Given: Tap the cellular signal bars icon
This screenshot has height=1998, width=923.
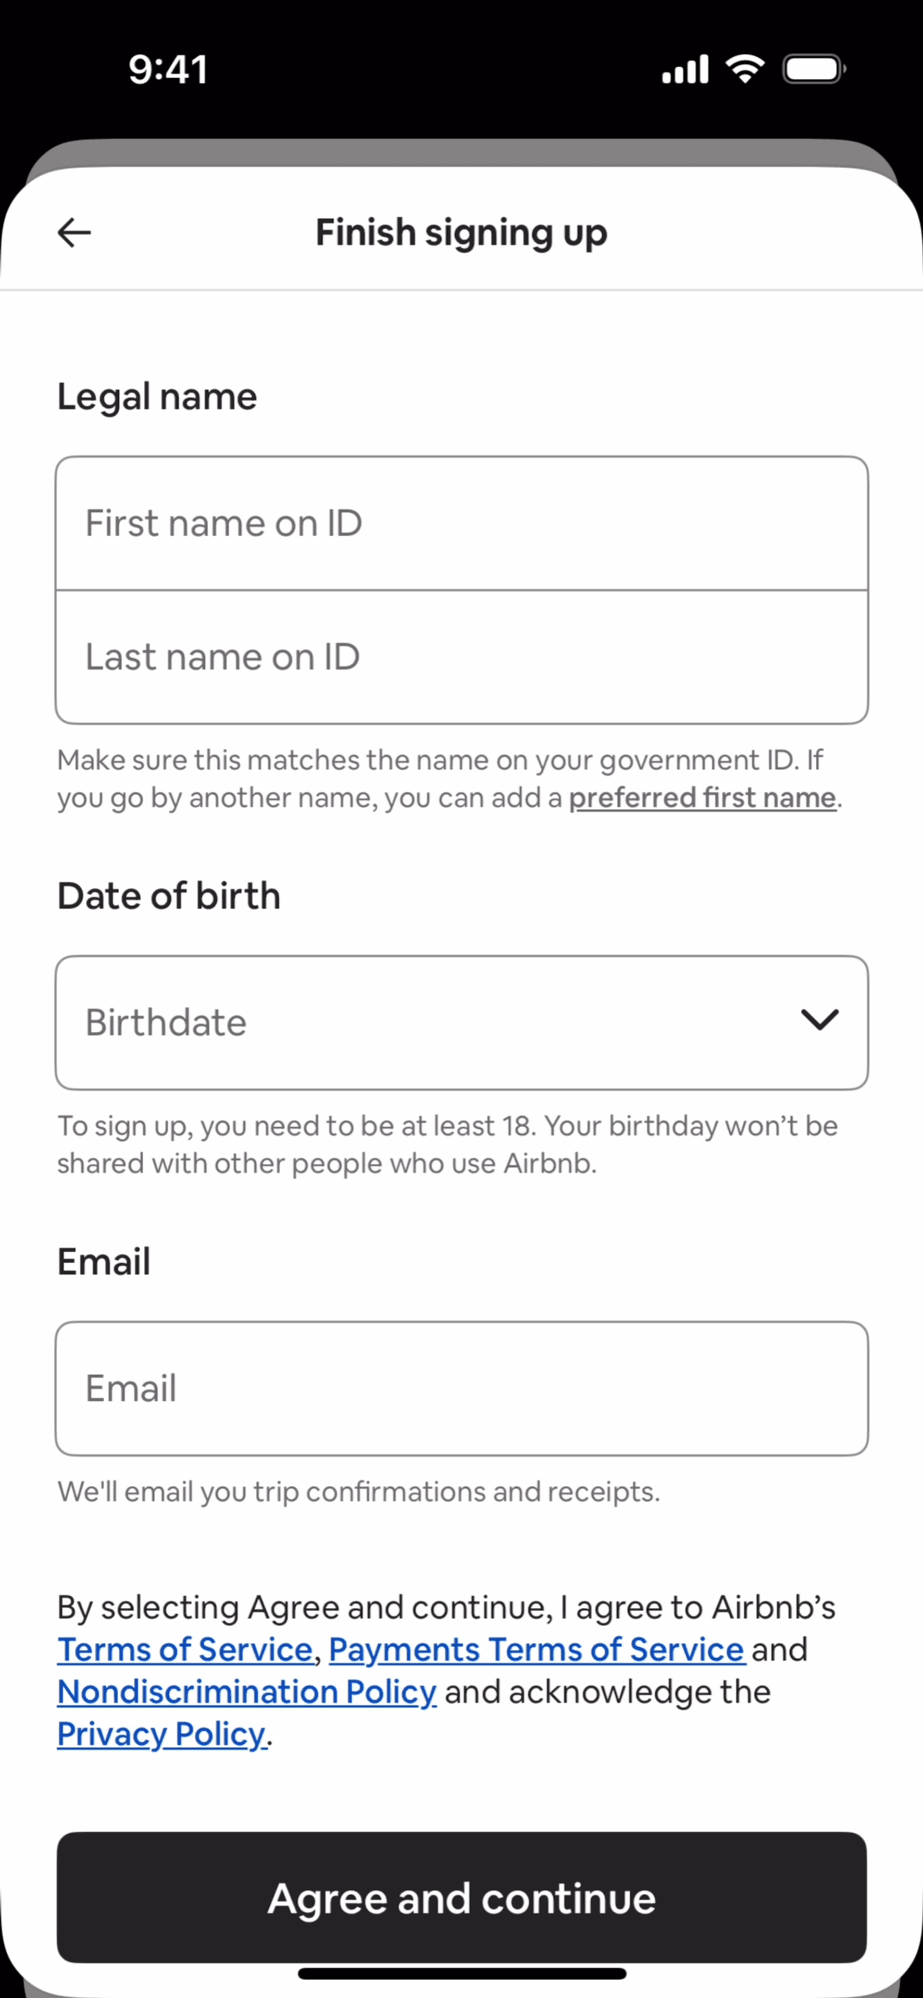Looking at the screenshot, I should (x=685, y=69).
